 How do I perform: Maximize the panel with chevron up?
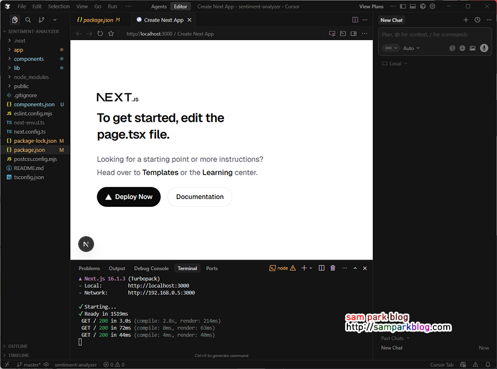pyautogui.click(x=355, y=268)
